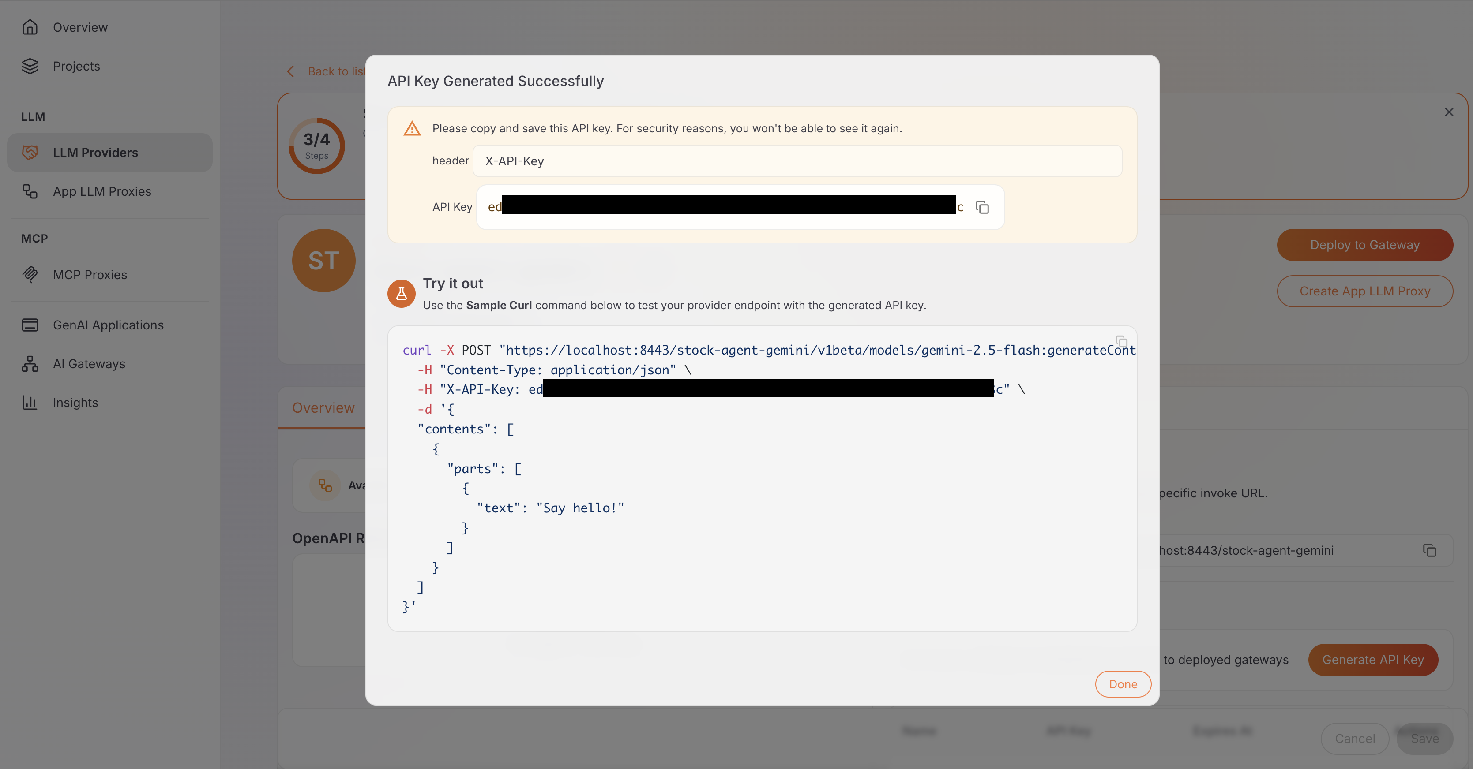Click the LLM Providers handshake icon
Screen dimensions: 1473x769
point(30,153)
